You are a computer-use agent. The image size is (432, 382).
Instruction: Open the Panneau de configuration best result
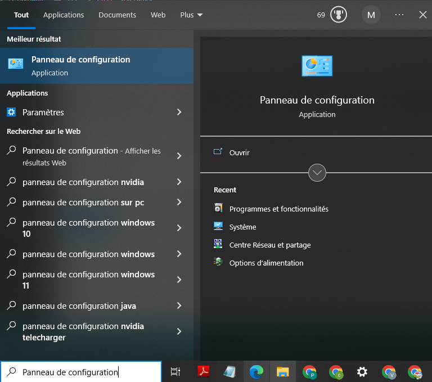[96, 66]
